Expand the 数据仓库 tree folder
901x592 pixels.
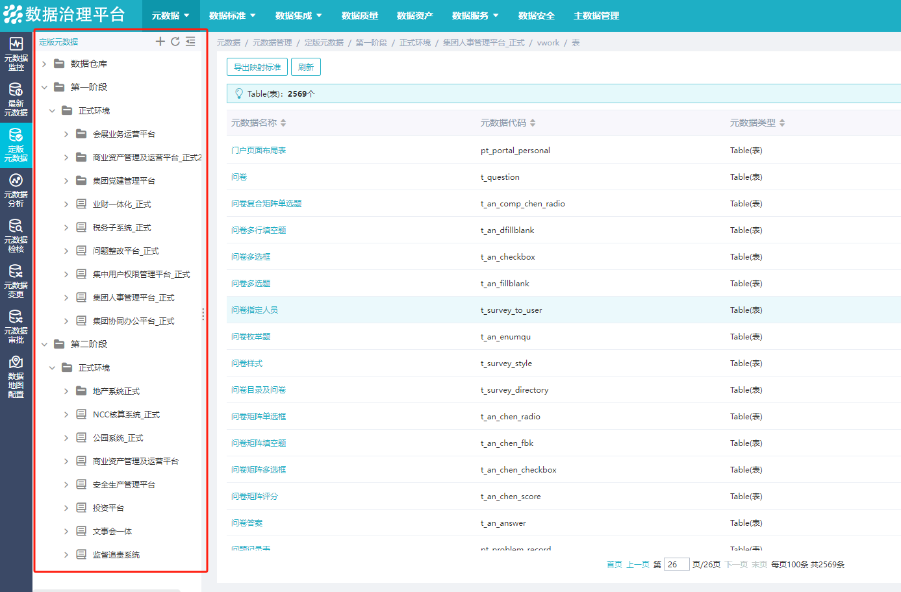point(44,64)
